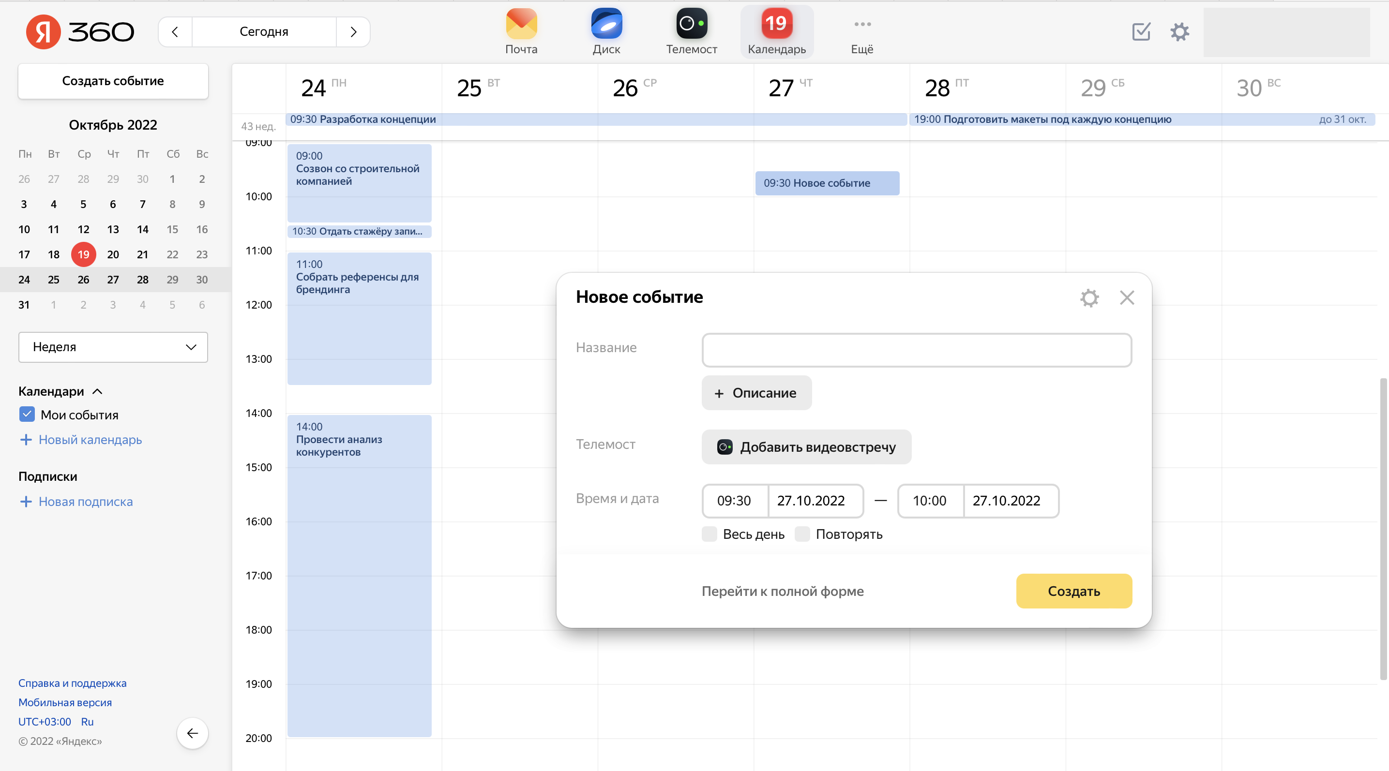Open the to-do checklist icon in header
1389x771 pixels.
click(x=1141, y=32)
